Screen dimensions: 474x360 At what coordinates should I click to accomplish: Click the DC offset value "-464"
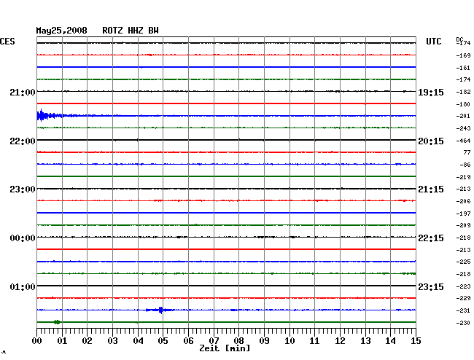pos(463,141)
